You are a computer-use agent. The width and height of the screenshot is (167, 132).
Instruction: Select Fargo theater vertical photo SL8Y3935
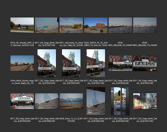(x=71, y=63)
